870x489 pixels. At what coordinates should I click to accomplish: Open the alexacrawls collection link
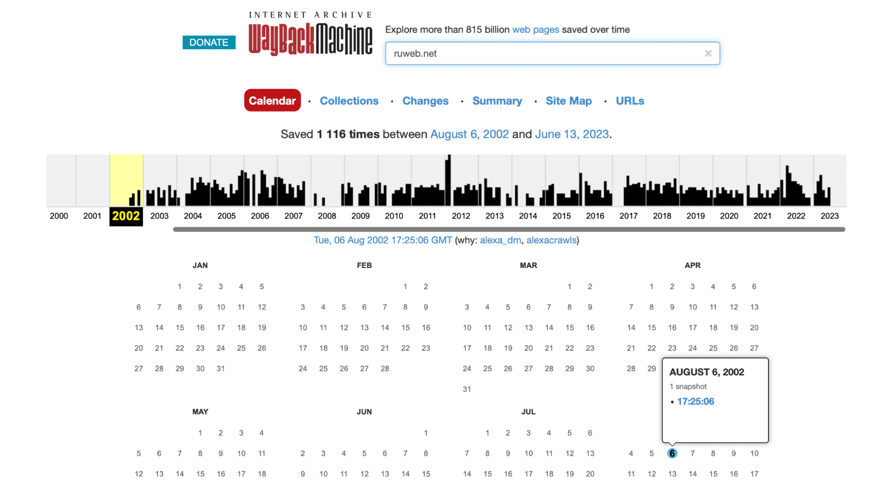pos(551,240)
